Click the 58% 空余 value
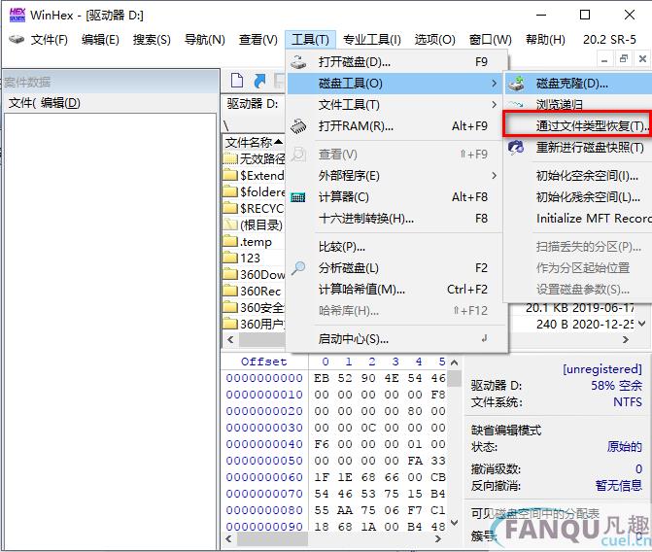 tap(616, 386)
